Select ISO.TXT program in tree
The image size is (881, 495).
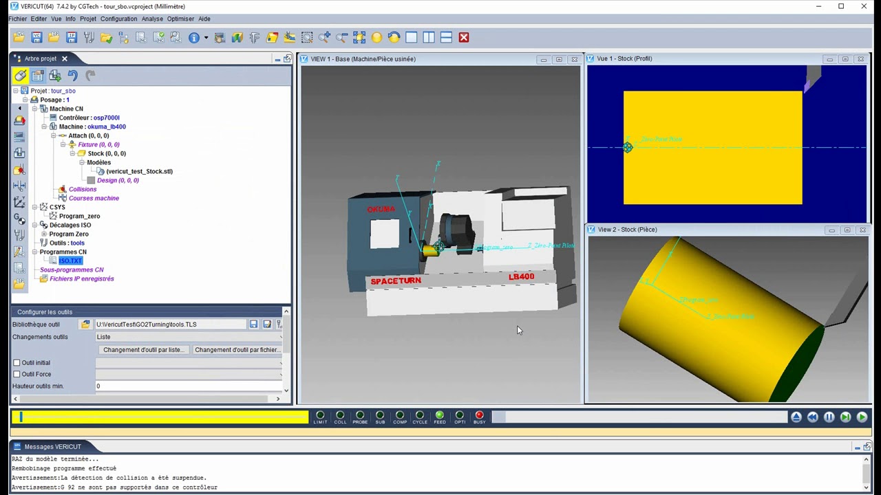click(70, 261)
